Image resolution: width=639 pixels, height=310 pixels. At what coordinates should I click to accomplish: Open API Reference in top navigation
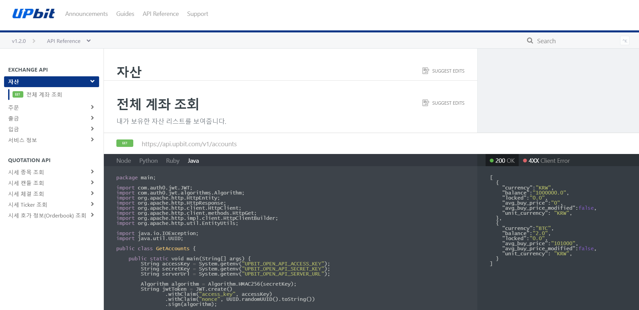[x=161, y=14]
